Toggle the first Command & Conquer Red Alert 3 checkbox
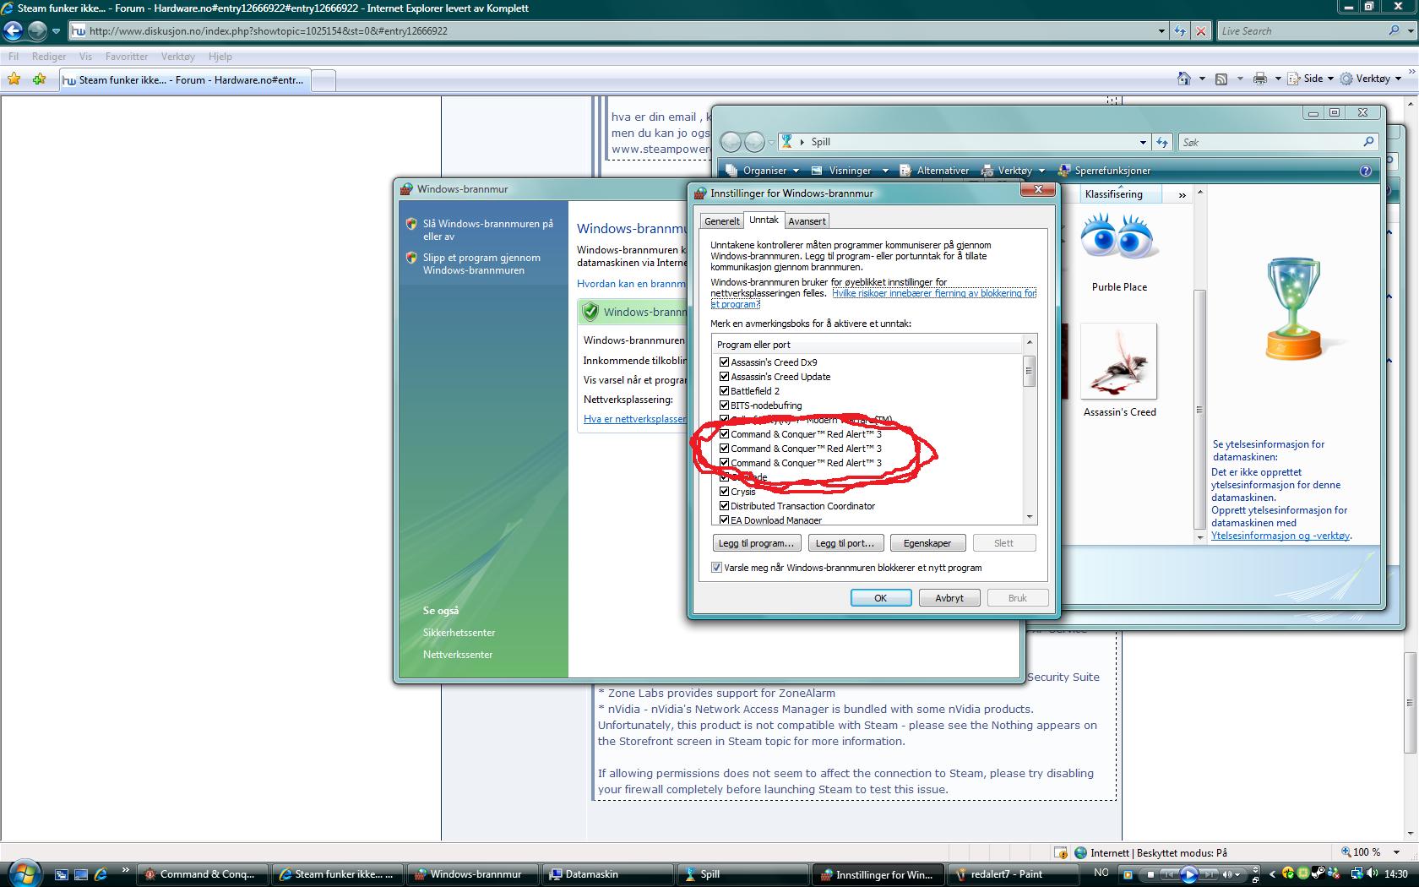This screenshot has width=1419, height=887. click(724, 434)
